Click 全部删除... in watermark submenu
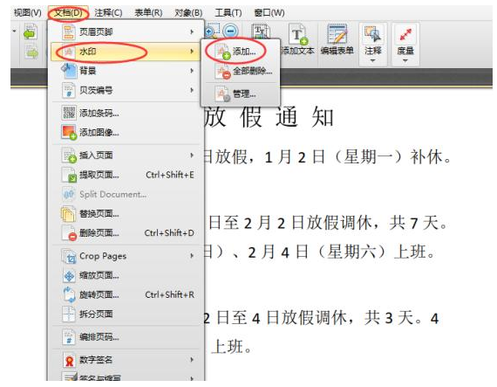This screenshot has height=387, width=497. pyautogui.click(x=241, y=71)
